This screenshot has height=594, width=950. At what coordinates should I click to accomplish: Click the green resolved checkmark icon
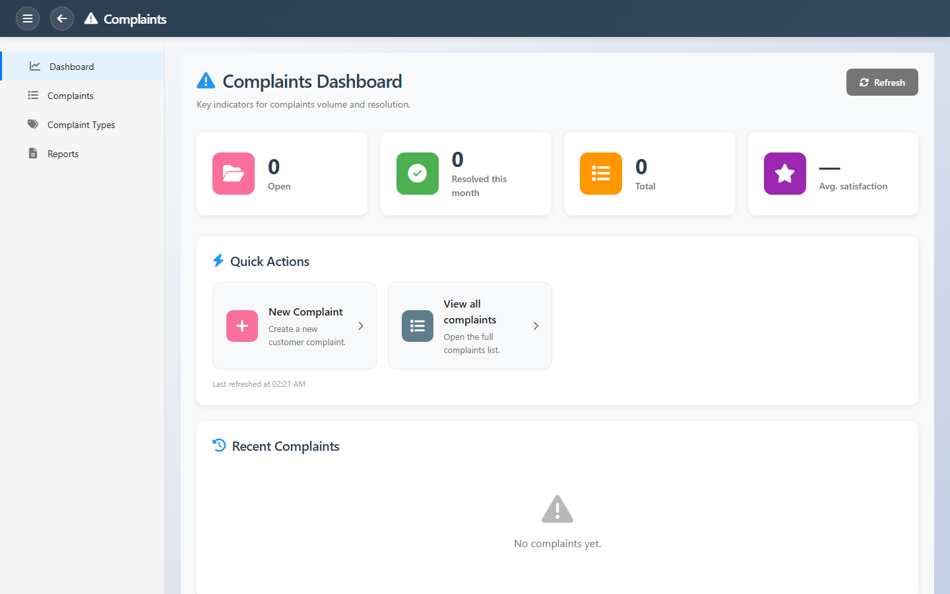coord(417,174)
